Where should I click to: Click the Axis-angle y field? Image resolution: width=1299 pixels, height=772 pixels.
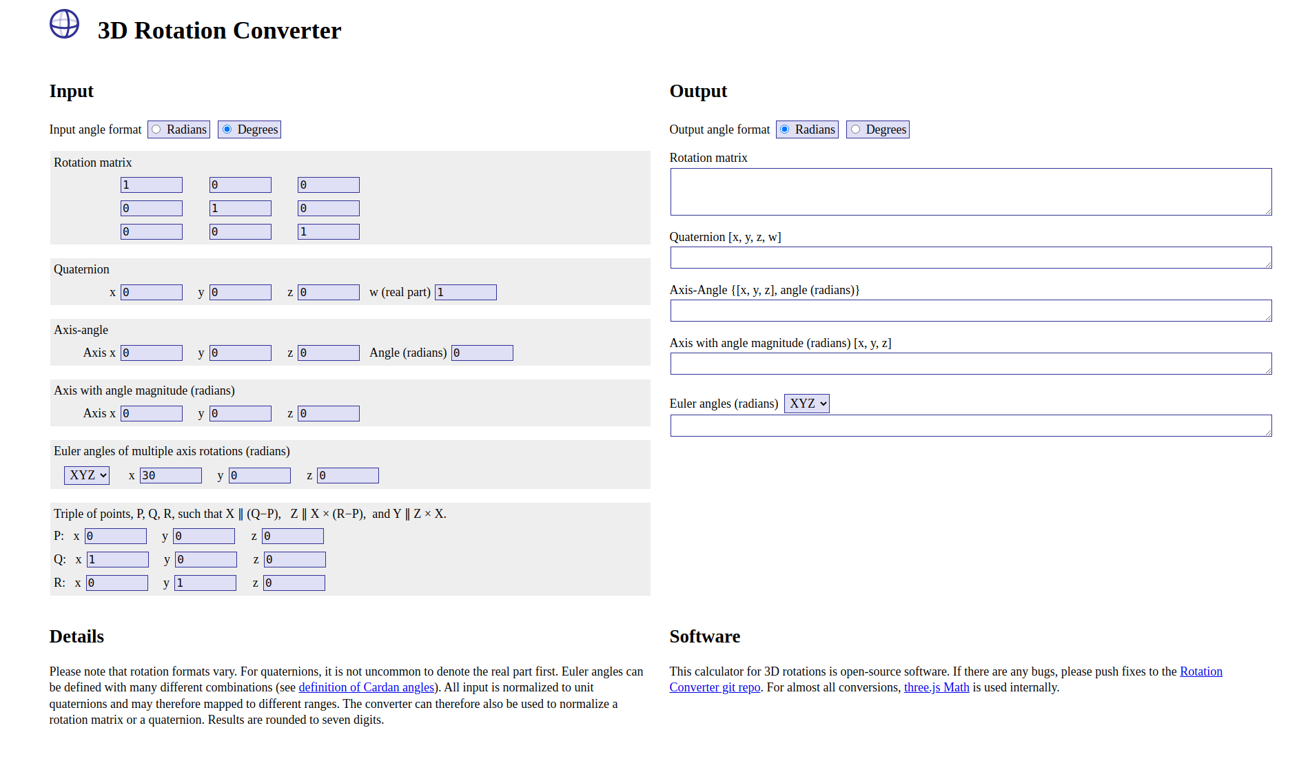tap(241, 353)
